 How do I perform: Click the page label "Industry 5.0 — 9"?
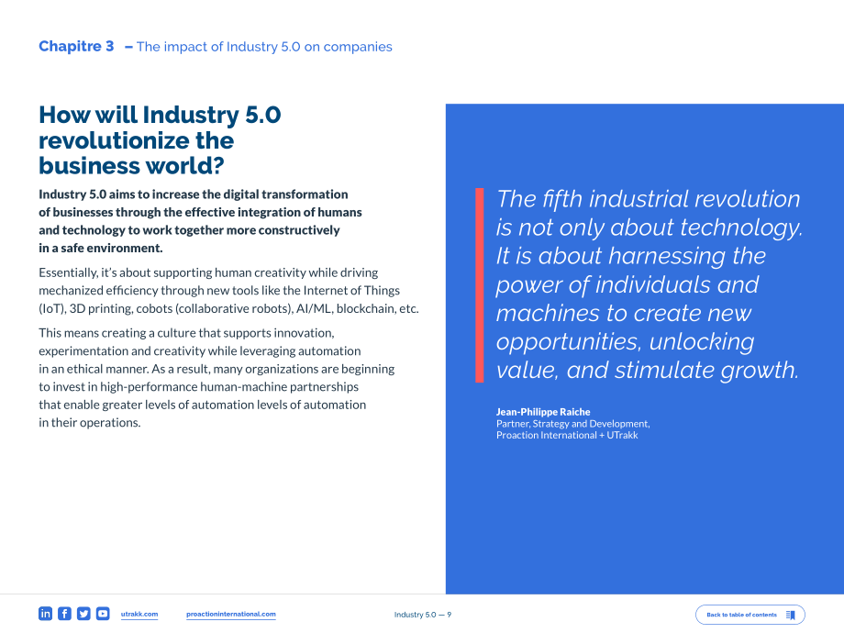(423, 615)
